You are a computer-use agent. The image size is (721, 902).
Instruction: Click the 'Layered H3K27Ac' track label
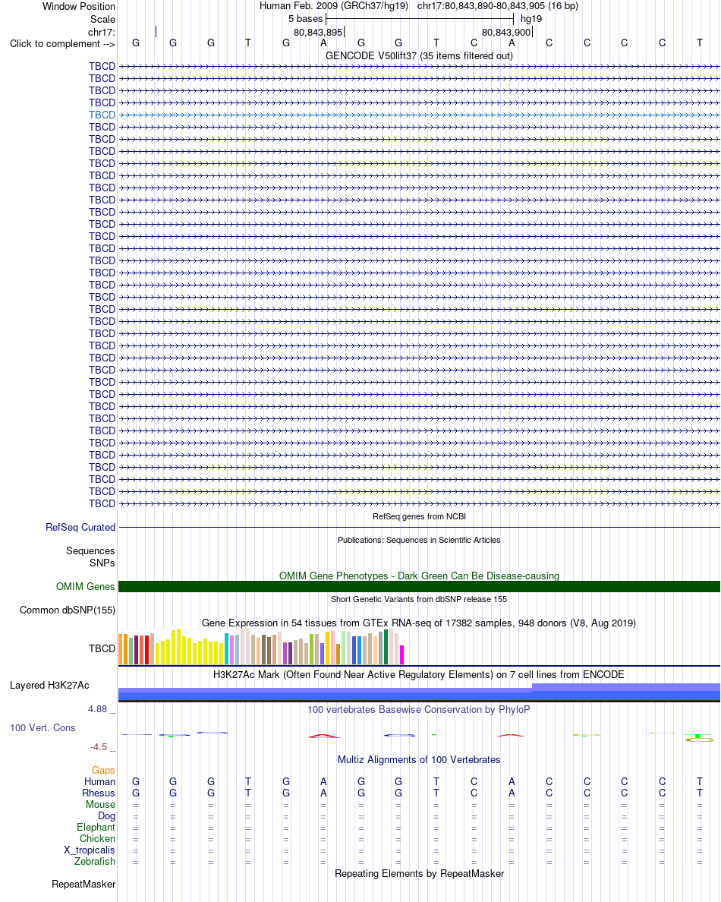[x=49, y=686]
